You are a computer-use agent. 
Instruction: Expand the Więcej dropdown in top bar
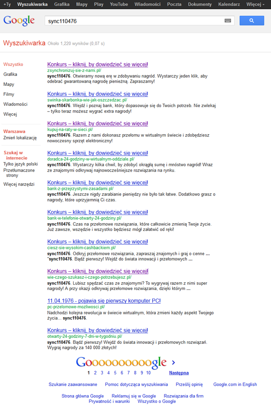tap(255, 4)
